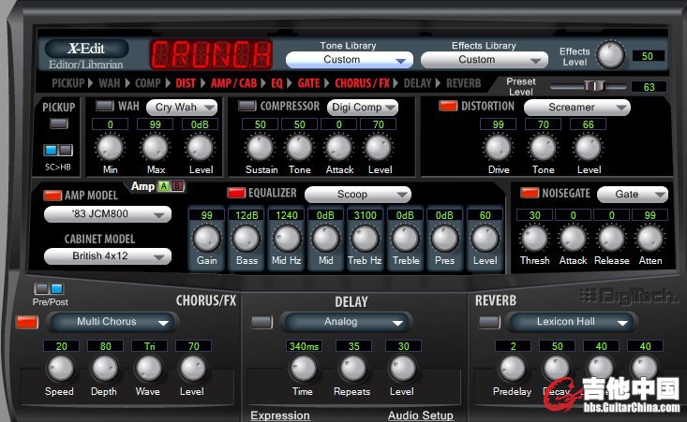687x422 pixels.
Task: Open the Scoop equalizer dropdown
Action: [357, 195]
